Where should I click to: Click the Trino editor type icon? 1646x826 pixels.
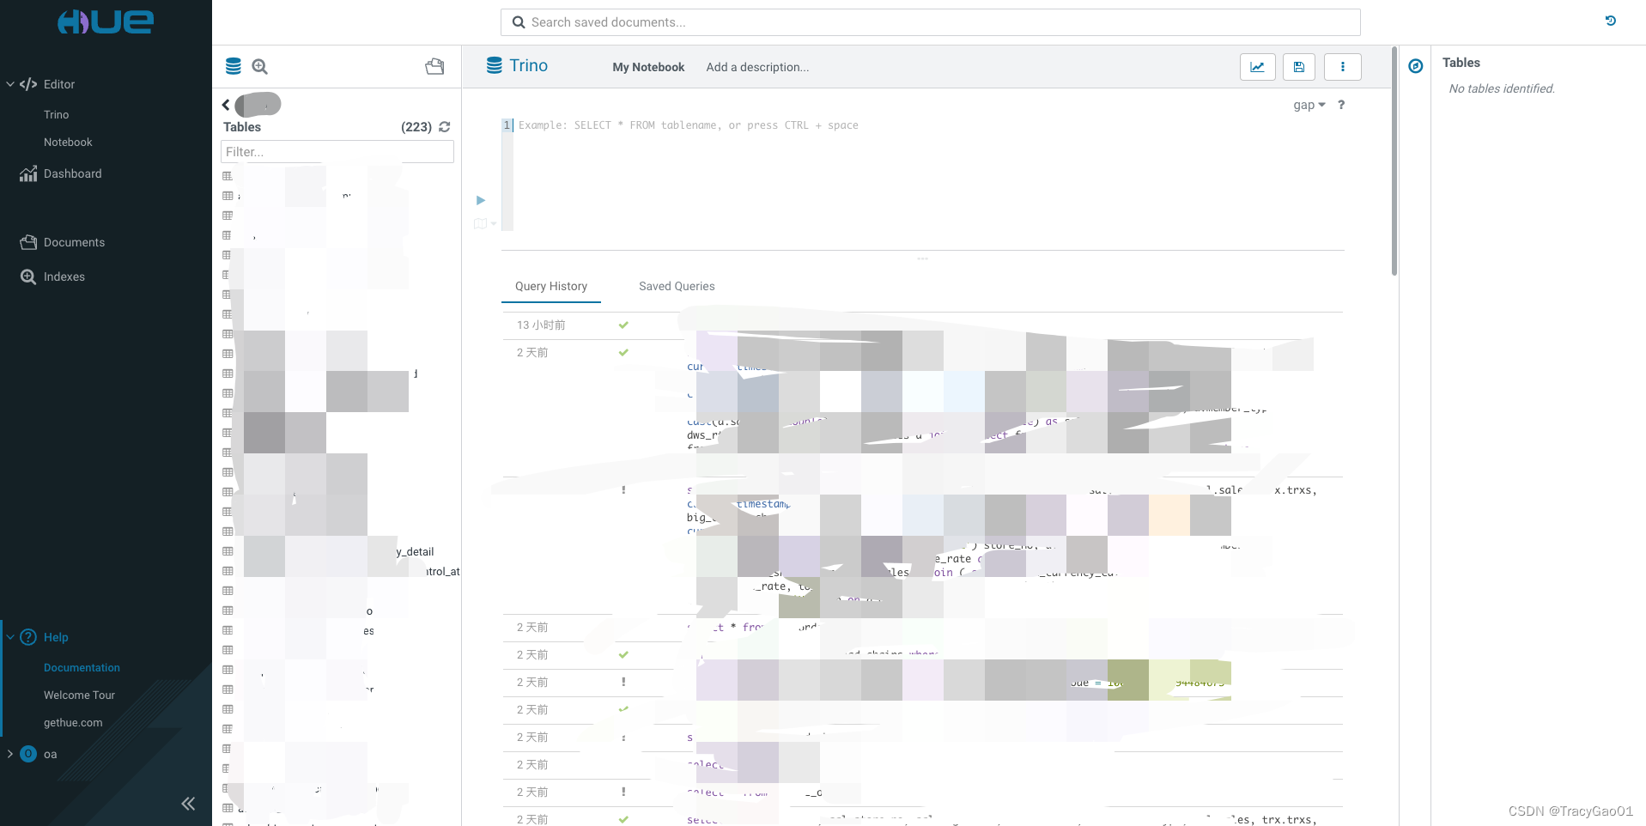coord(495,65)
